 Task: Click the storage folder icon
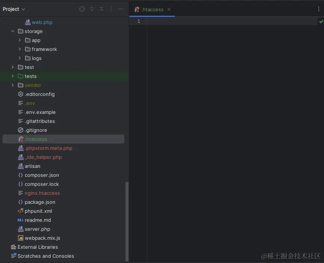[21, 31]
